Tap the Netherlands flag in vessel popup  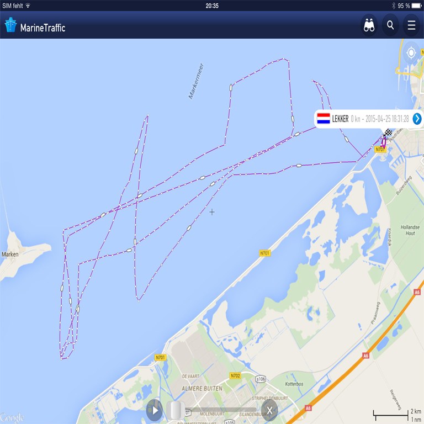pyautogui.click(x=324, y=119)
